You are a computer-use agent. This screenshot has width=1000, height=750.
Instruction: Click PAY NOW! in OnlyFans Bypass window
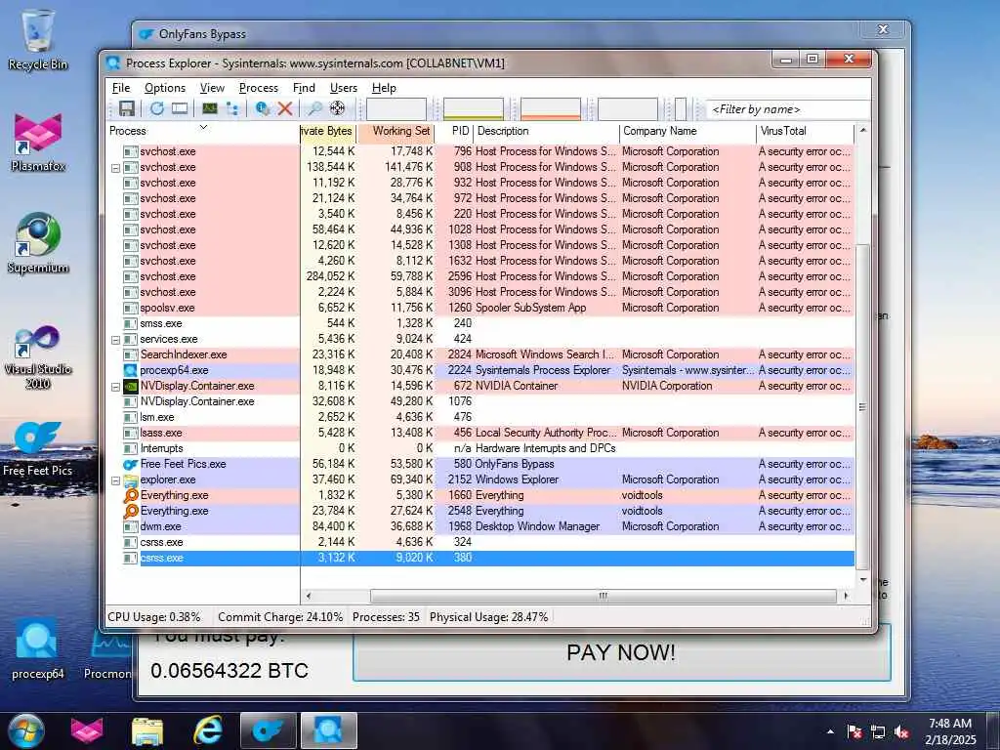[621, 653]
